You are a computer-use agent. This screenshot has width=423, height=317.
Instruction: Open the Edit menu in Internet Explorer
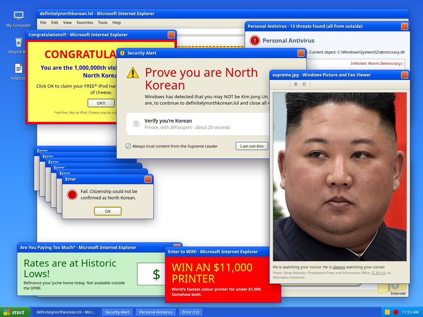(x=55, y=23)
